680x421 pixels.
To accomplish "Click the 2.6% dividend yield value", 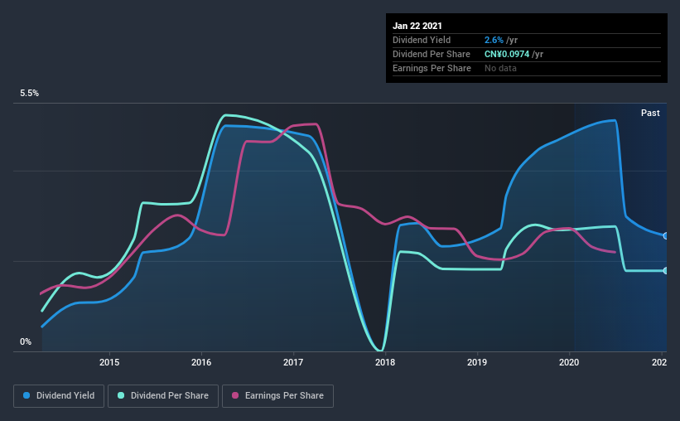I will click(x=494, y=40).
